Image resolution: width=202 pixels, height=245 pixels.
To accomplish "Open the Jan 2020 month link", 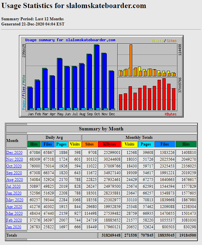I will (14, 227).
